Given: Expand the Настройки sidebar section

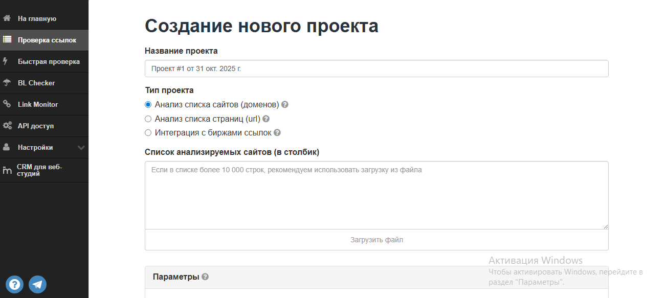Looking at the screenshot, I should tap(80, 147).
